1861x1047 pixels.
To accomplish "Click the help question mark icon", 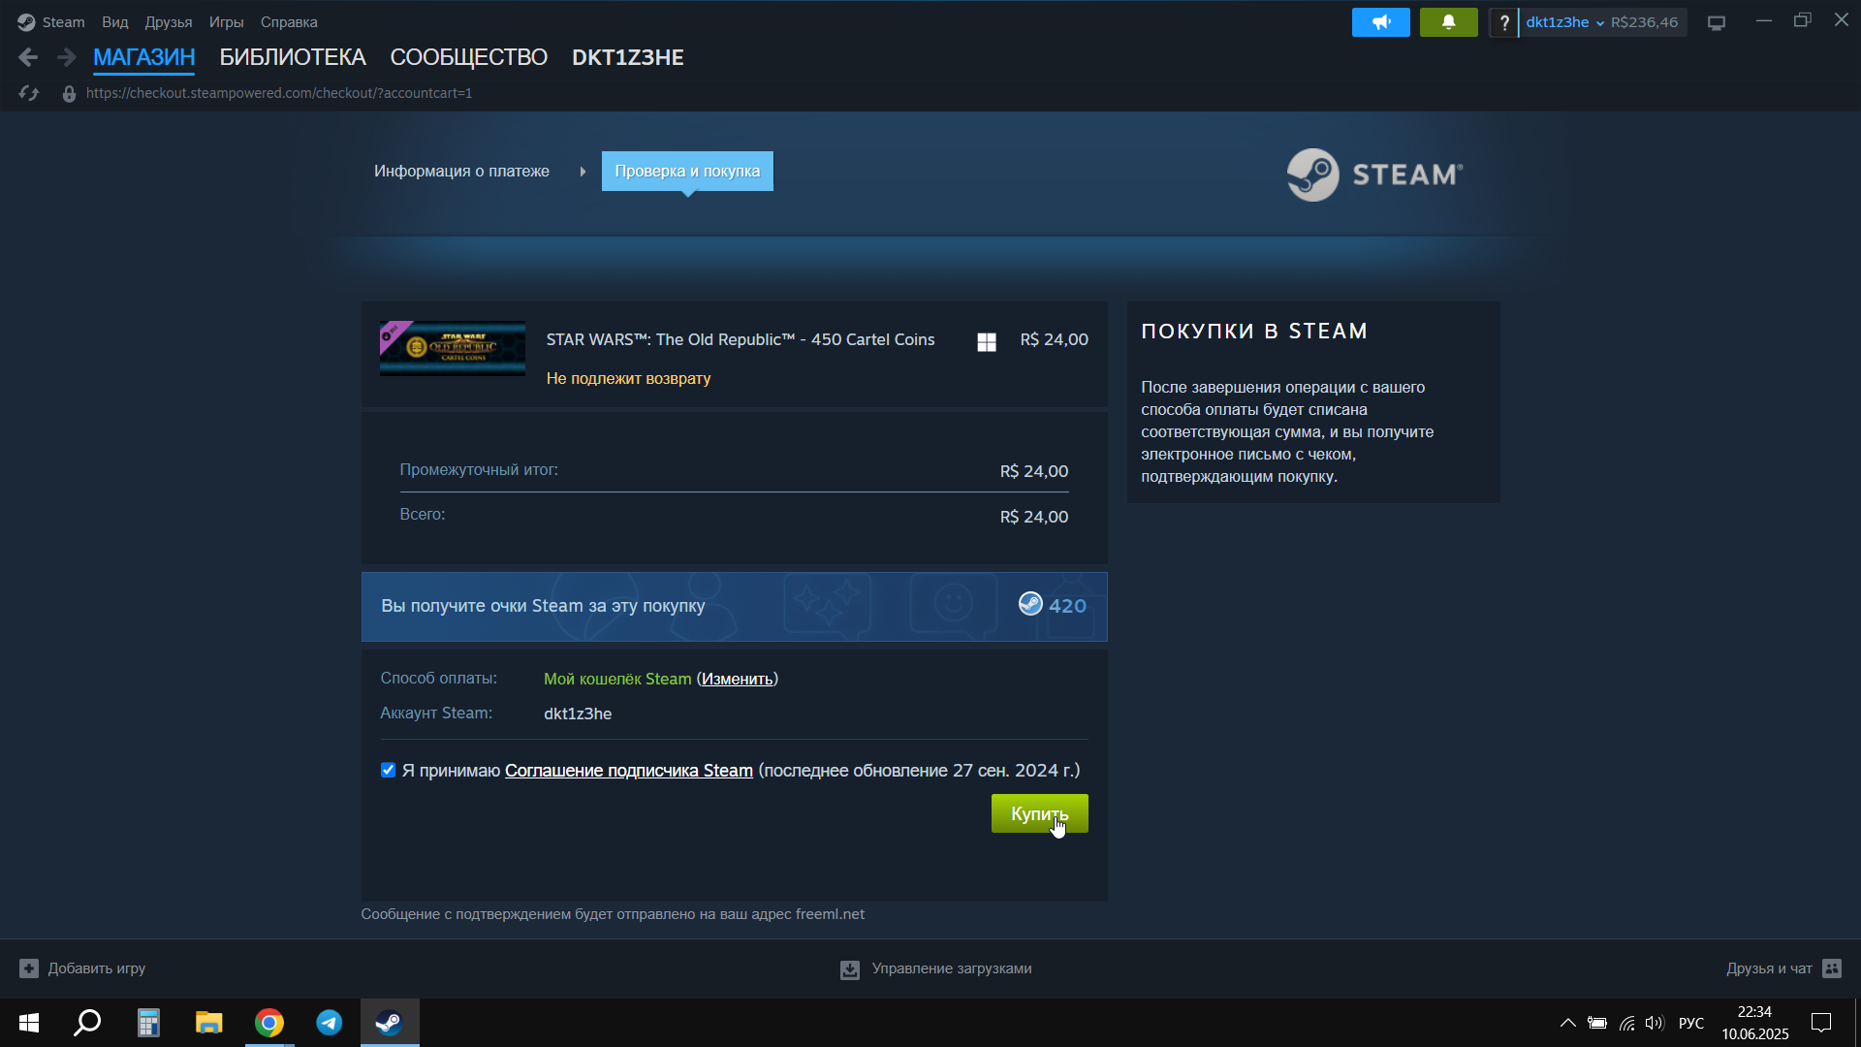I will click(x=1503, y=22).
